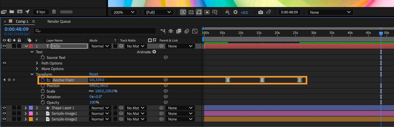Open blending mode dropdown for Hello layer
The width and height of the screenshot is (394, 127).
click(100, 46)
